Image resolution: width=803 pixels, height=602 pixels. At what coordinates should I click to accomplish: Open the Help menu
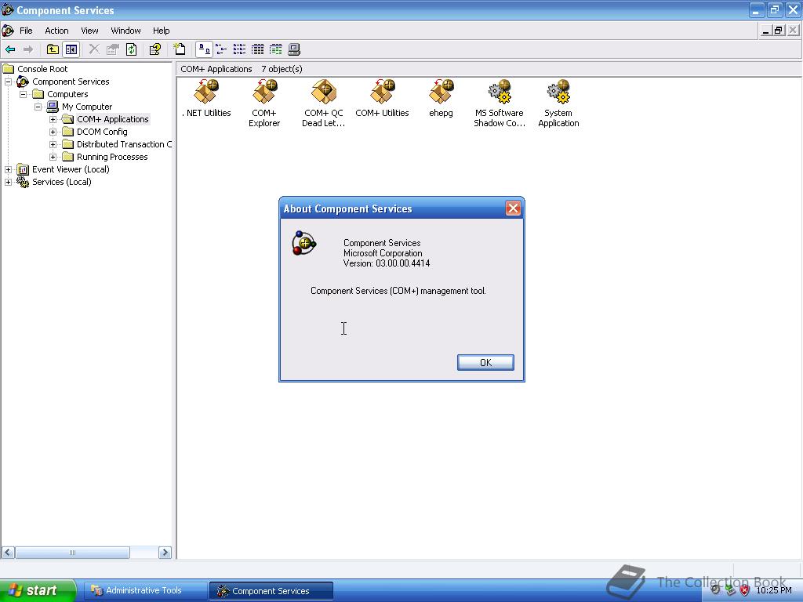[161, 31]
